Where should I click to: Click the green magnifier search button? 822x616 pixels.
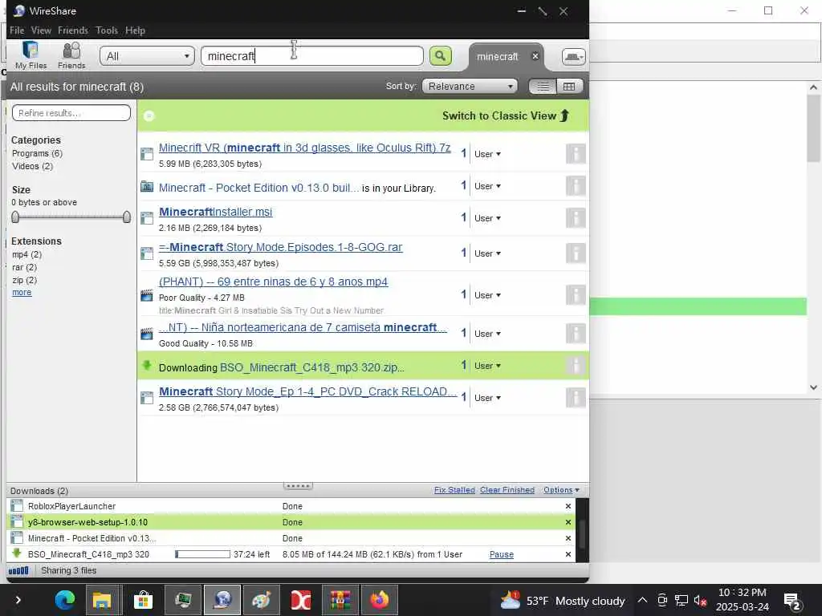tap(441, 55)
